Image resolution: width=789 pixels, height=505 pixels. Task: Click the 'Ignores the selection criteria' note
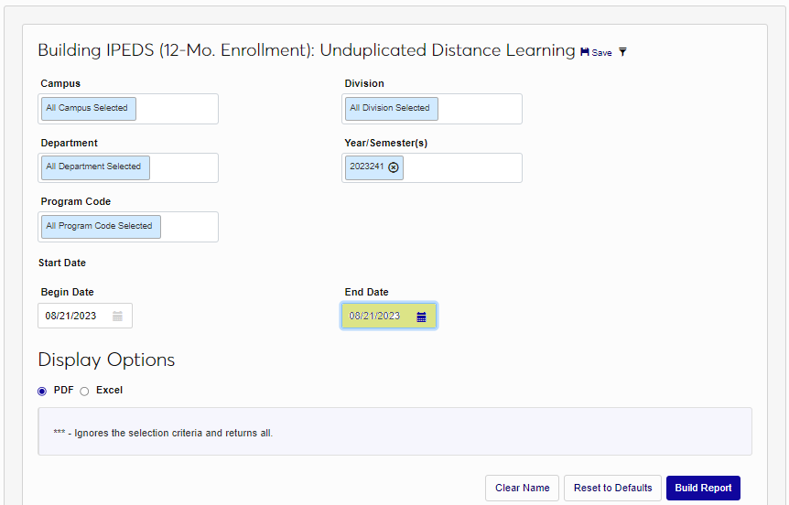click(163, 433)
